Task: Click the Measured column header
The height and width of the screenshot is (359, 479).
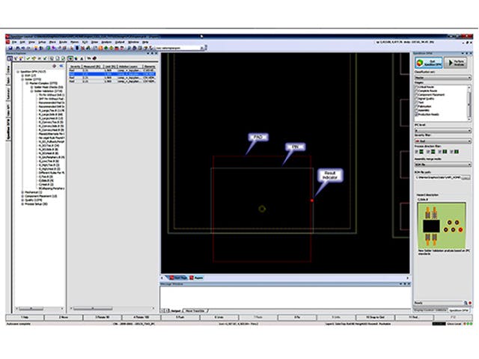Action: click(x=92, y=67)
